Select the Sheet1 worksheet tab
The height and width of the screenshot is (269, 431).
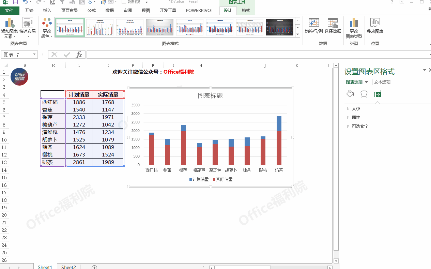(45, 267)
